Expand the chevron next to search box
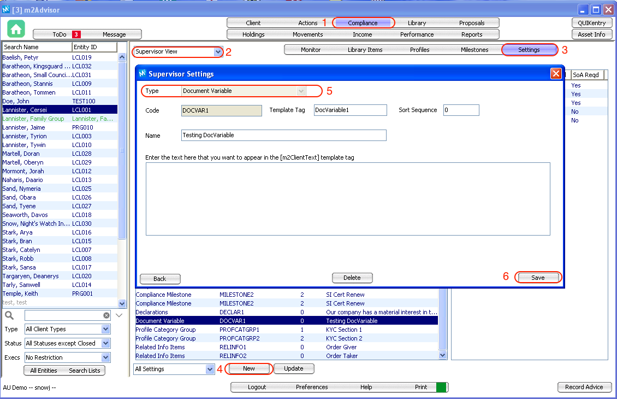The height and width of the screenshot is (399, 617). coord(119,315)
